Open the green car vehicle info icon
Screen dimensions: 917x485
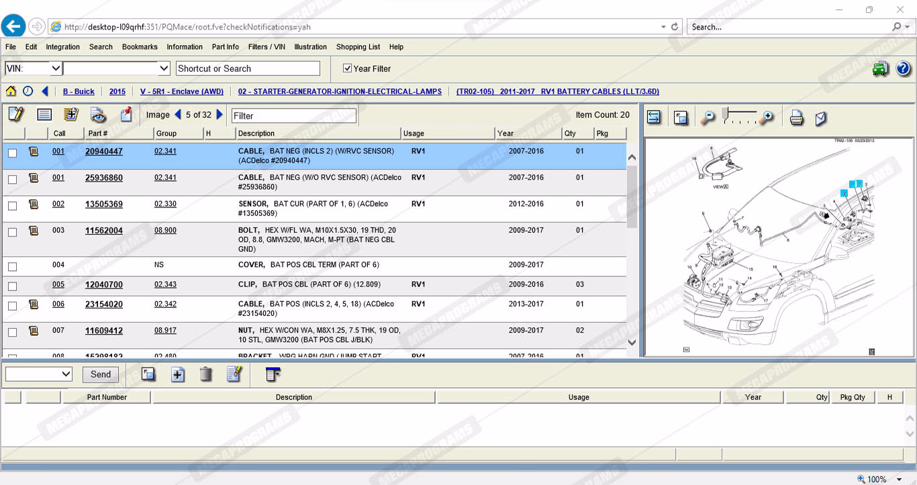pyautogui.click(x=880, y=68)
